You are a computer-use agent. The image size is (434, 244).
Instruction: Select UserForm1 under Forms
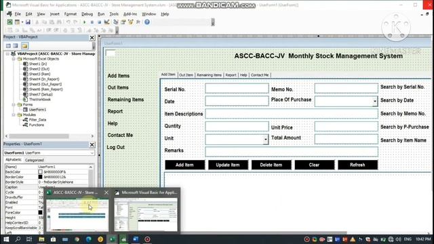(x=37, y=110)
